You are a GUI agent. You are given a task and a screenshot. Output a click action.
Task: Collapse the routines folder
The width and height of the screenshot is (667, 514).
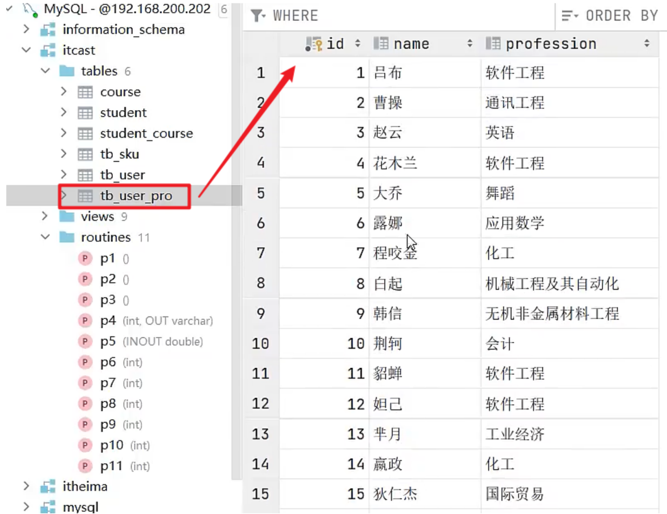click(x=45, y=237)
